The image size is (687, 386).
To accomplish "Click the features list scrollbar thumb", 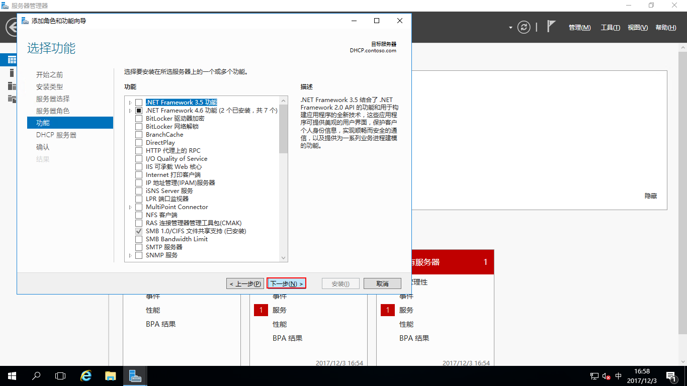I will pyautogui.click(x=284, y=129).
